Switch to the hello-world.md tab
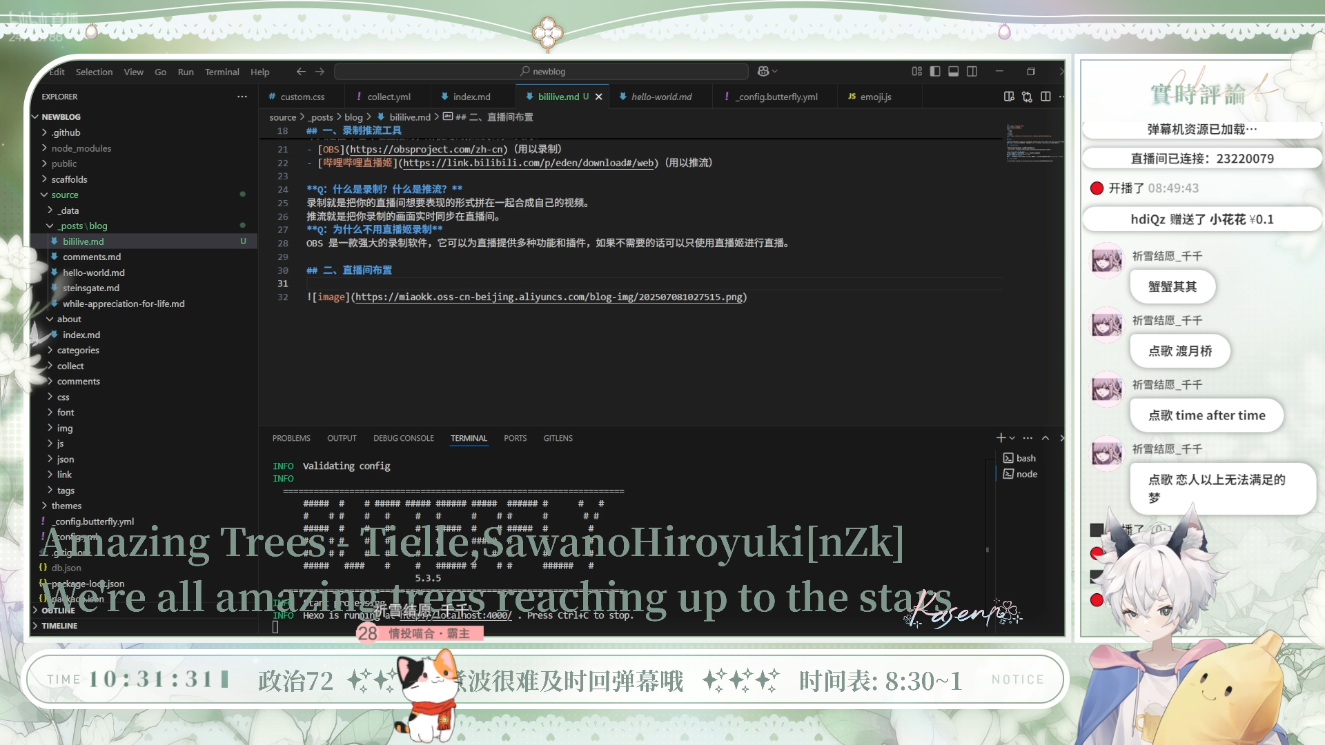Viewport: 1325px width, 745px height. point(661,97)
